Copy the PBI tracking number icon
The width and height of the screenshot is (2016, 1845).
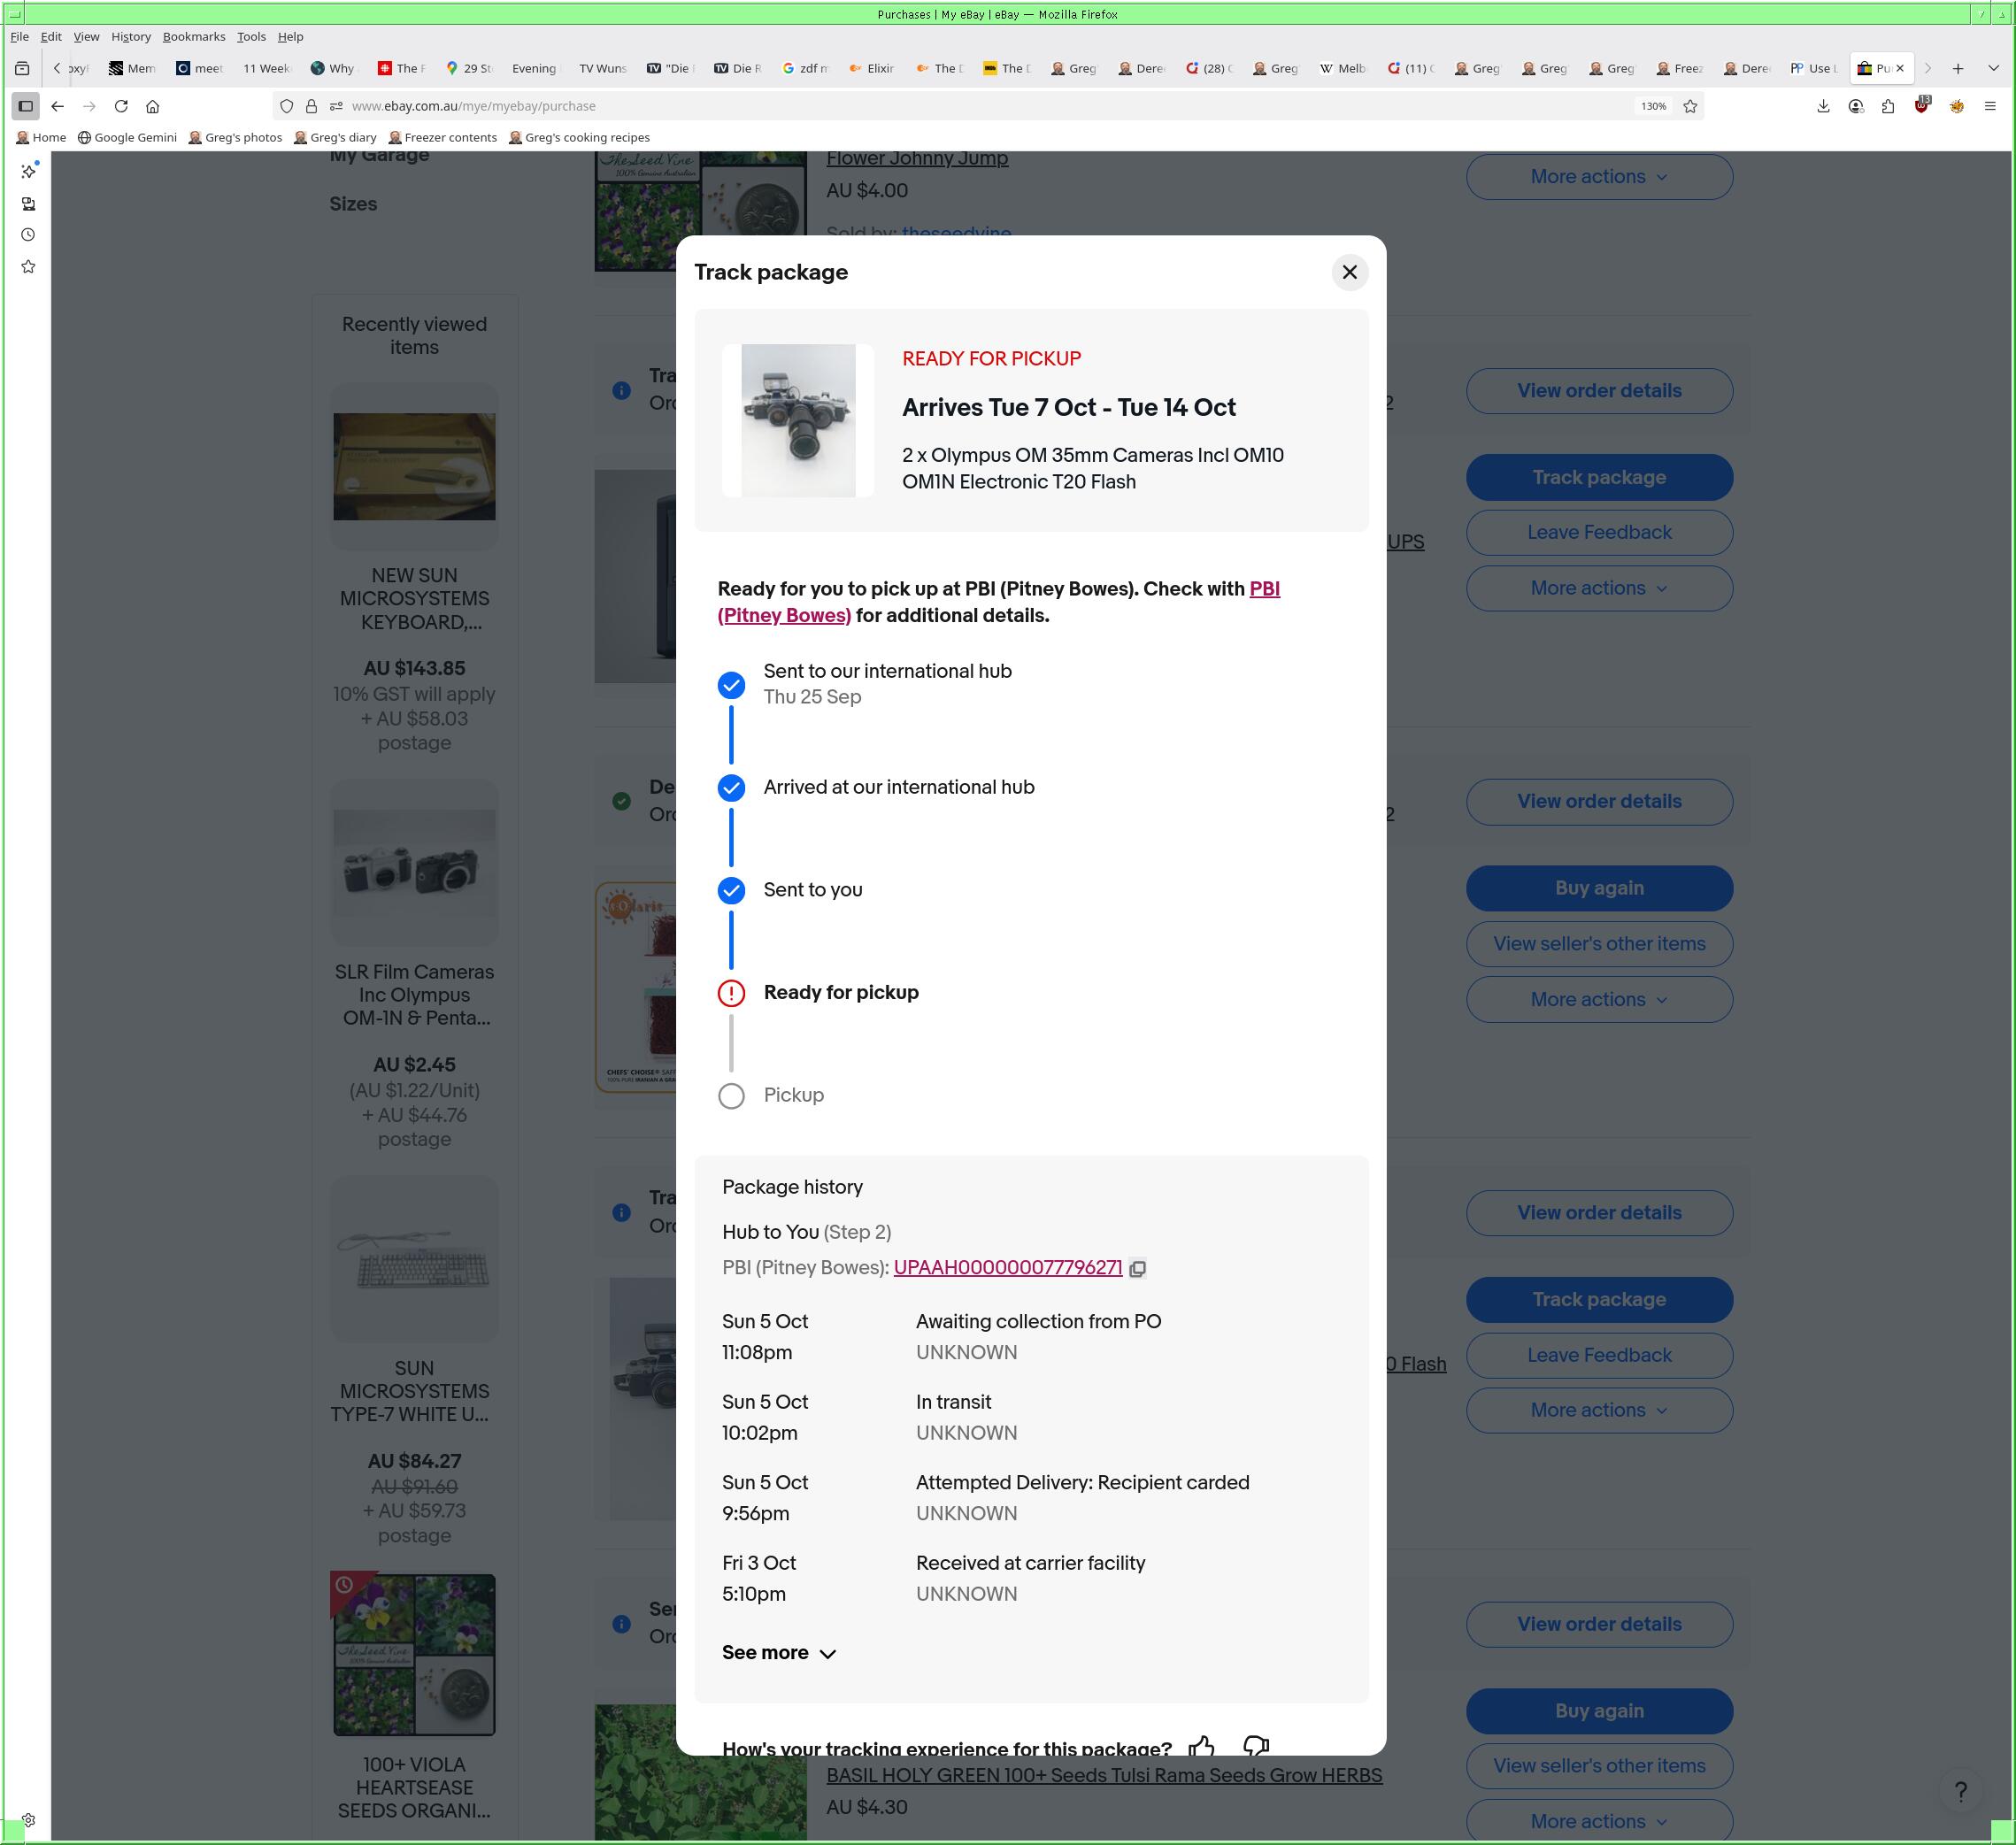pos(1137,1268)
